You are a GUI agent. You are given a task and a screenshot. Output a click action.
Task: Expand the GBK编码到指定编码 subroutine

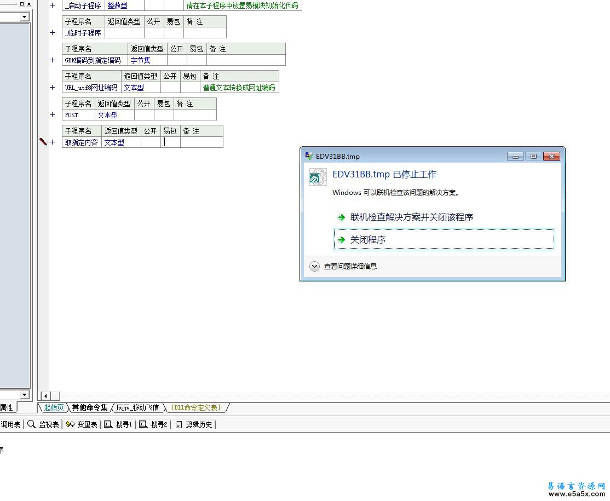[52, 60]
